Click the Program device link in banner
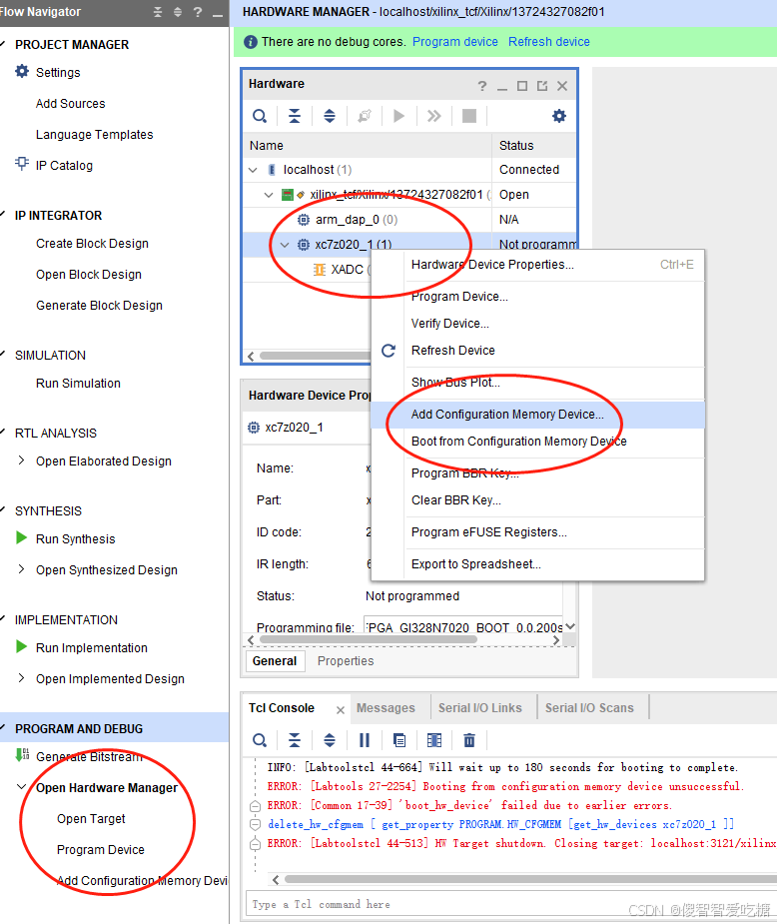The width and height of the screenshot is (777, 924). pos(454,42)
